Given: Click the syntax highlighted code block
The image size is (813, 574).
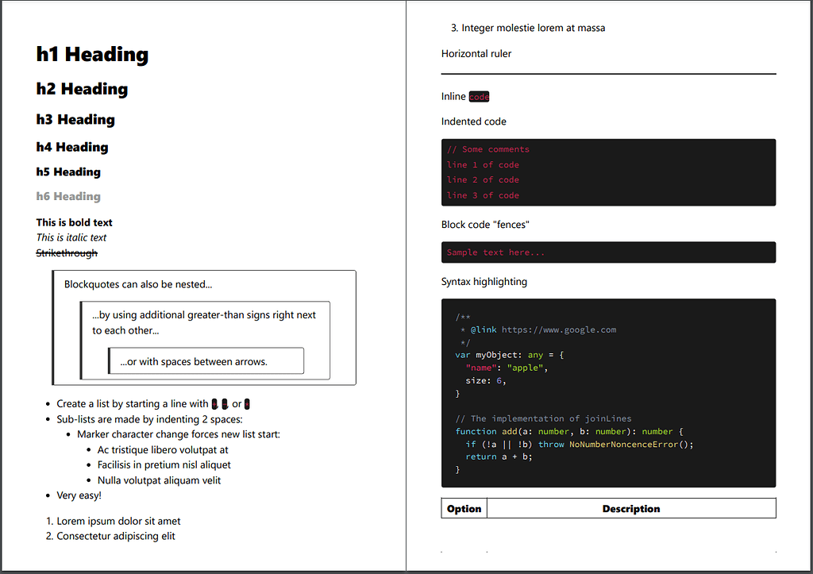Looking at the screenshot, I should [608, 391].
